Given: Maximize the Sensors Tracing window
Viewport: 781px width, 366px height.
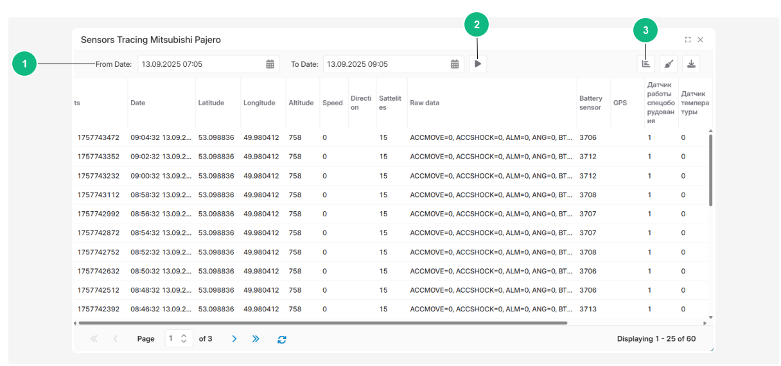Looking at the screenshot, I should 688,40.
